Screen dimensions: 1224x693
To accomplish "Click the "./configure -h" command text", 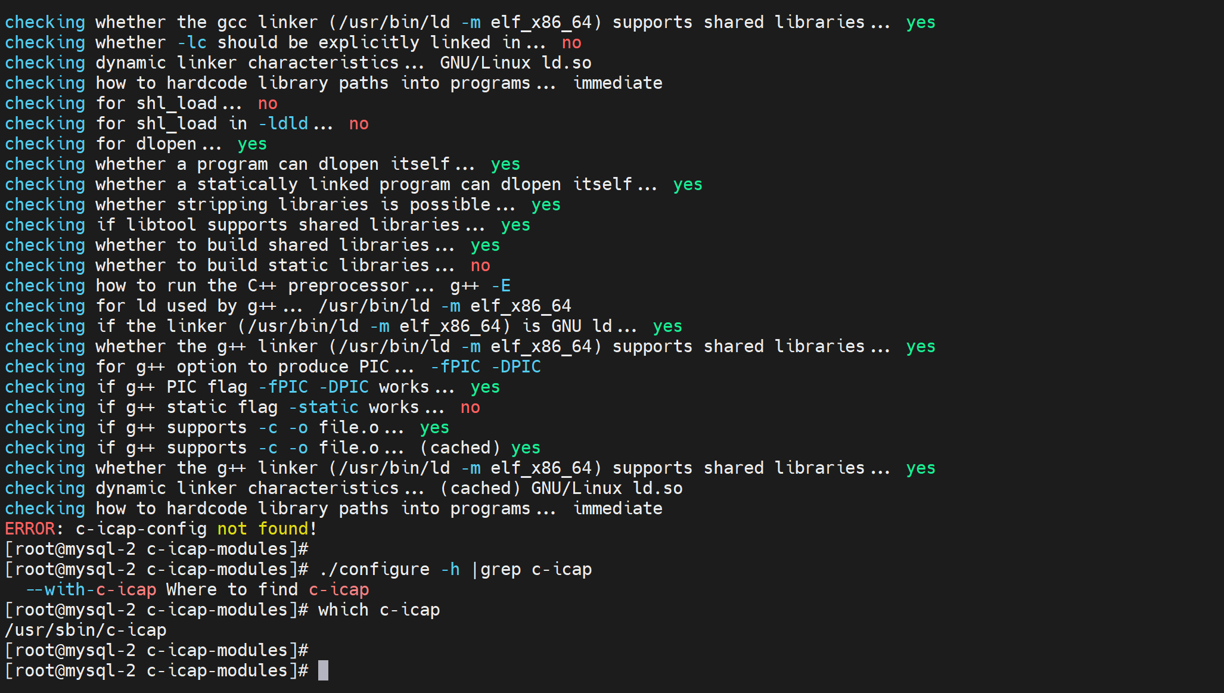I will 389,569.
